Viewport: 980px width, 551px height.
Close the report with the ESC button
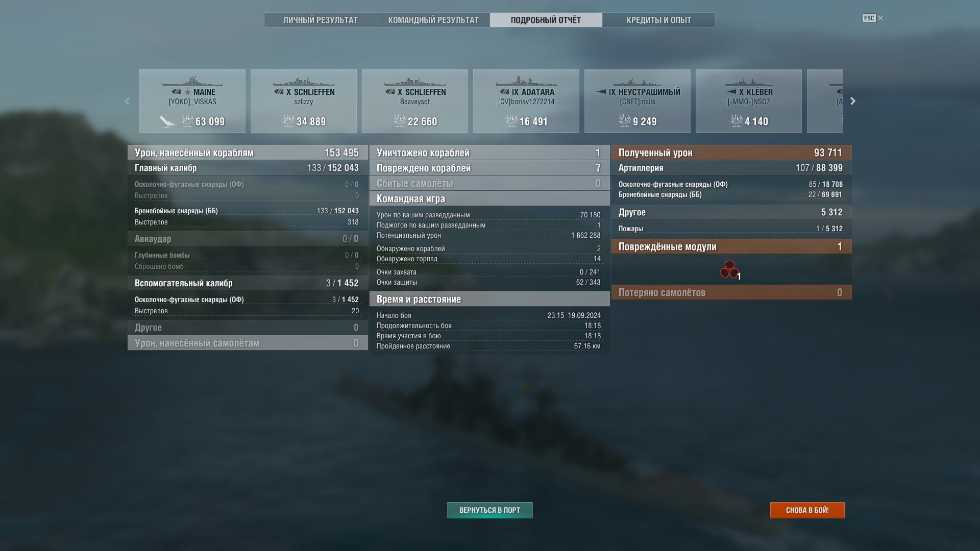pyautogui.click(x=873, y=18)
